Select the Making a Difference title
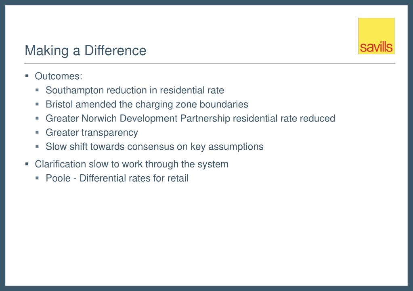 point(85,50)
